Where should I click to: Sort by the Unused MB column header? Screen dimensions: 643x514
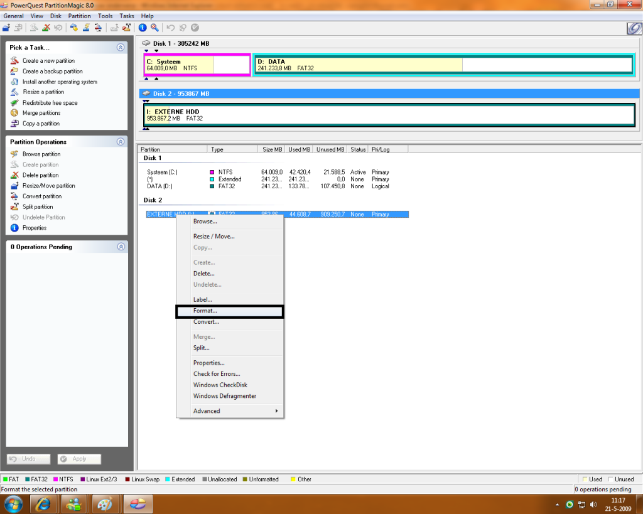330,149
